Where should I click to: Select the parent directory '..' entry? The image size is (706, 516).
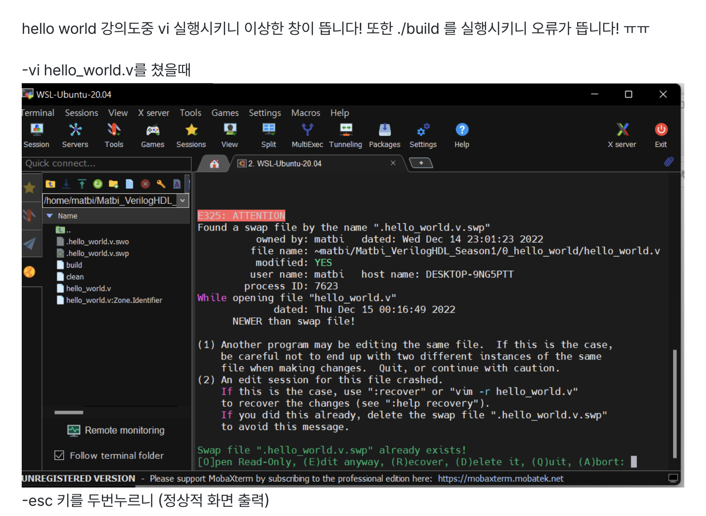[64, 230]
